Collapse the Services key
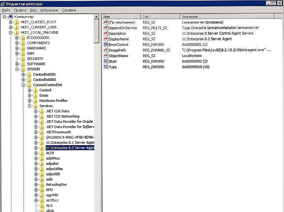 29,106
